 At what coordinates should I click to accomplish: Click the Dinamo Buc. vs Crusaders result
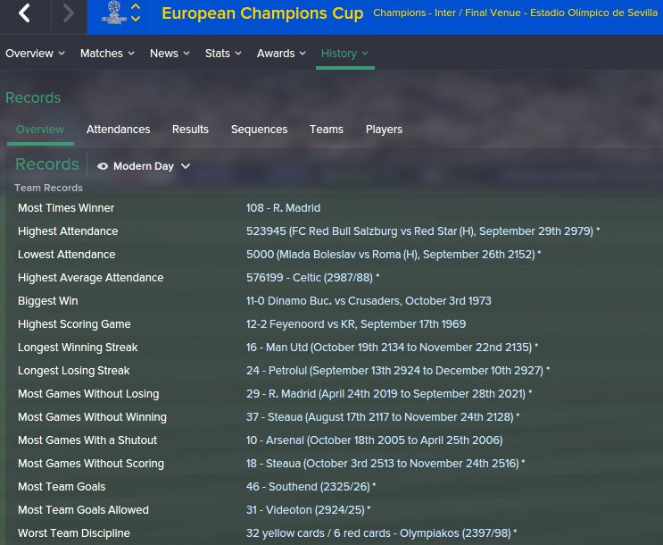(x=369, y=301)
